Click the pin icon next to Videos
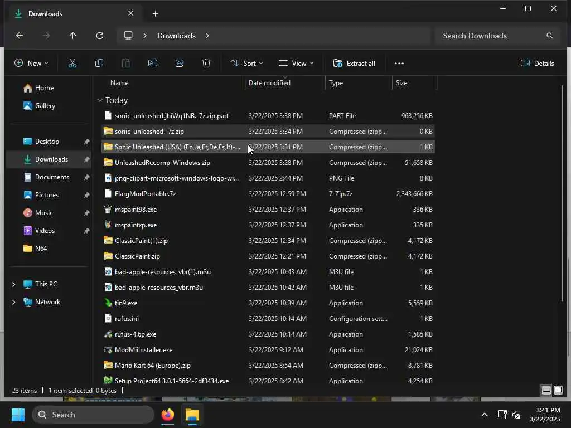The image size is (571, 428). click(86, 231)
